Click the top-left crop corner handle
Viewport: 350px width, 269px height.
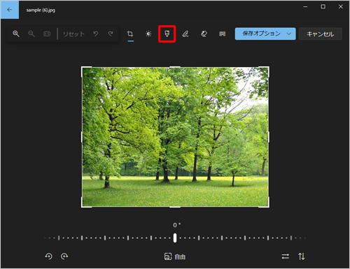pyautogui.click(x=82, y=68)
